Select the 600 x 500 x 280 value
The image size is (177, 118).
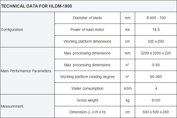[x=156, y=112]
